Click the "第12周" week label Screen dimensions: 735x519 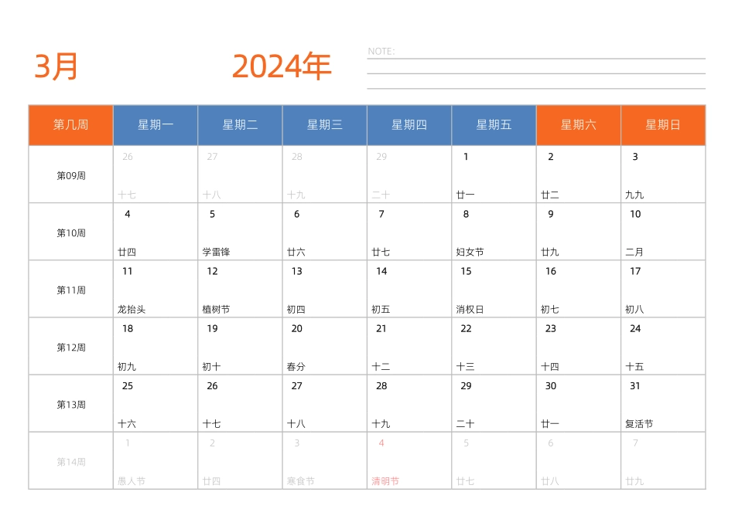[71, 348]
